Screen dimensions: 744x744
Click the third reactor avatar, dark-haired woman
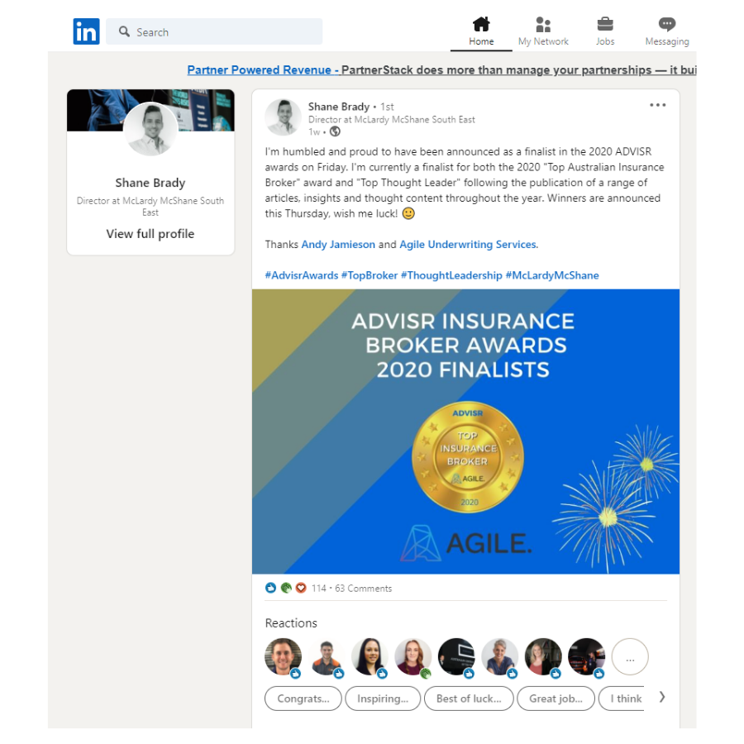(370, 656)
